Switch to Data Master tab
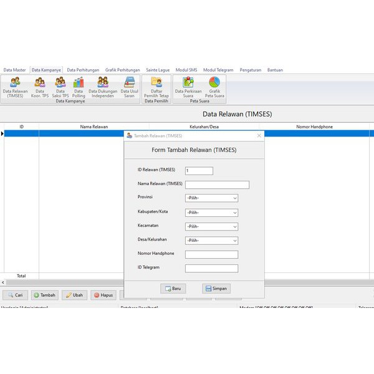Image resolution: width=374 pixels, height=374 pixels. [x=14, y=70]
